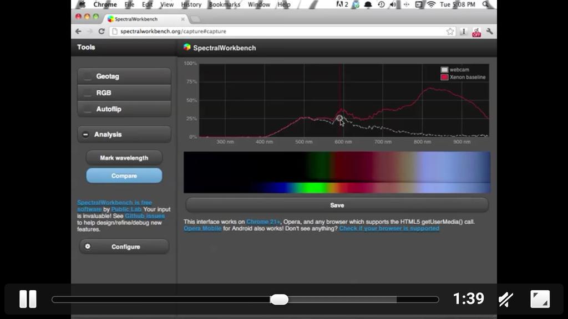Open the History menu

coord(191,4)
